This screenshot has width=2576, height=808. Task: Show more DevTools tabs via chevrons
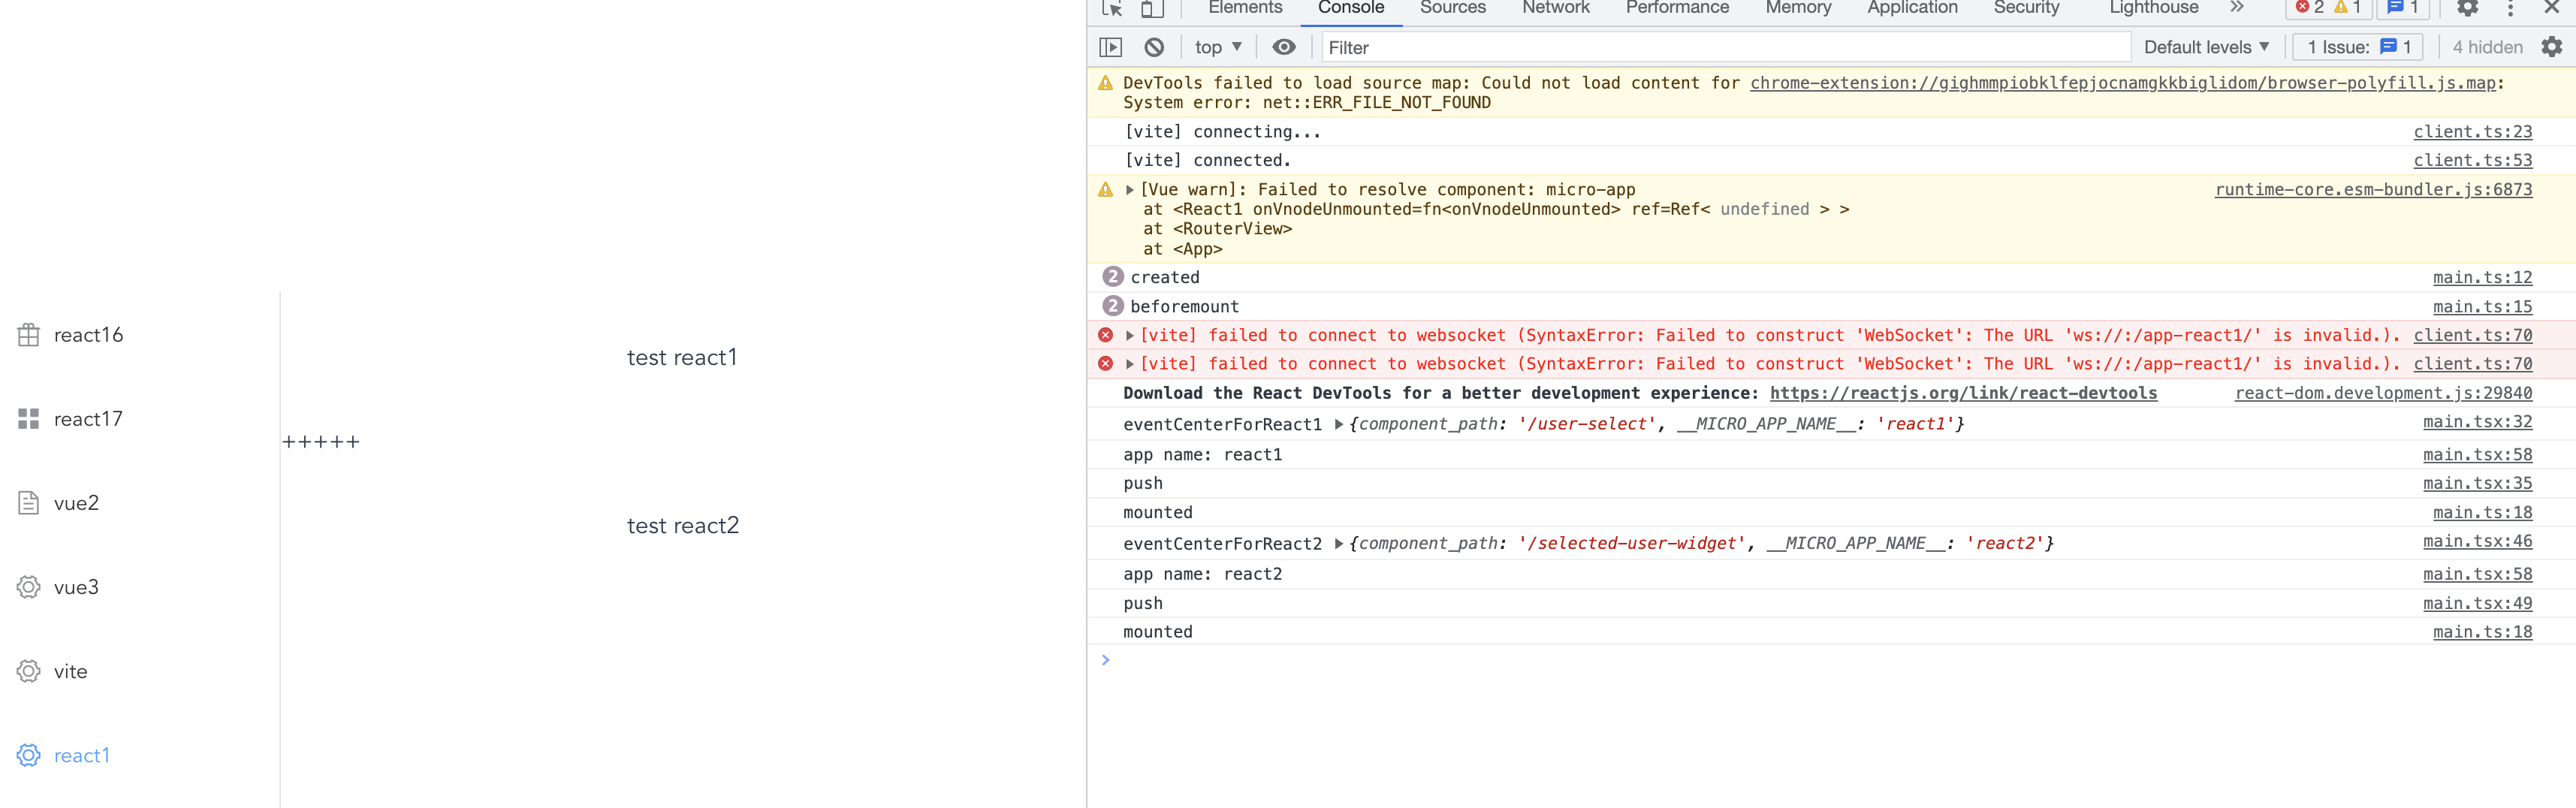(2237, 8)
